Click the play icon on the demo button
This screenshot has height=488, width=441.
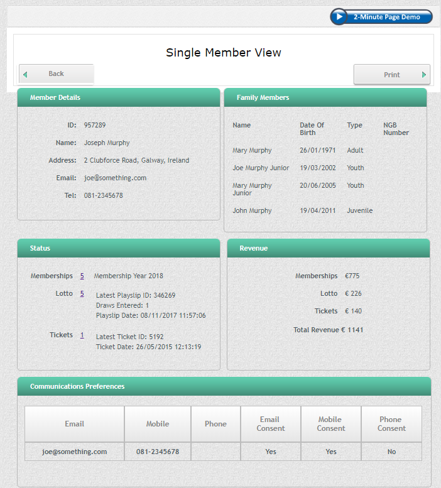(x=339, y=17)
